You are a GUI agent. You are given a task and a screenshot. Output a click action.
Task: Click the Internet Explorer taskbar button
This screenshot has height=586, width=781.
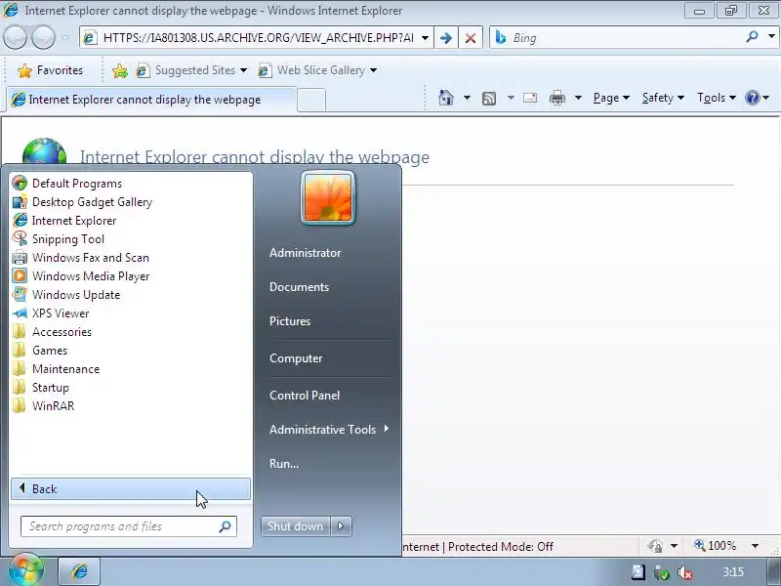(79, 571)
